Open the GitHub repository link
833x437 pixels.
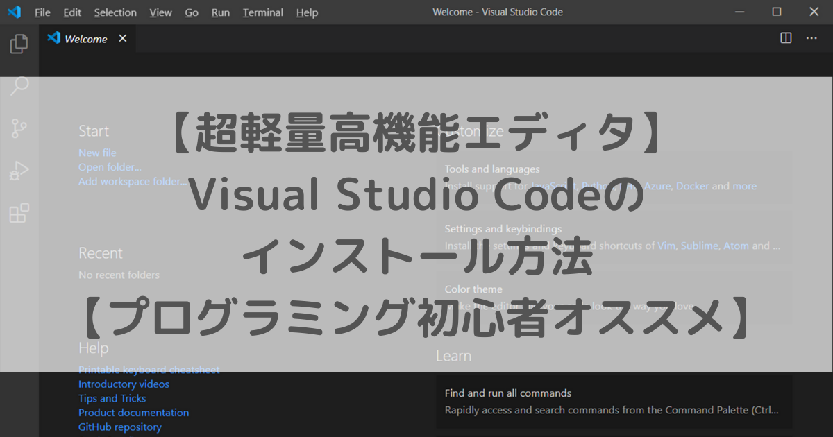[119, 427]
